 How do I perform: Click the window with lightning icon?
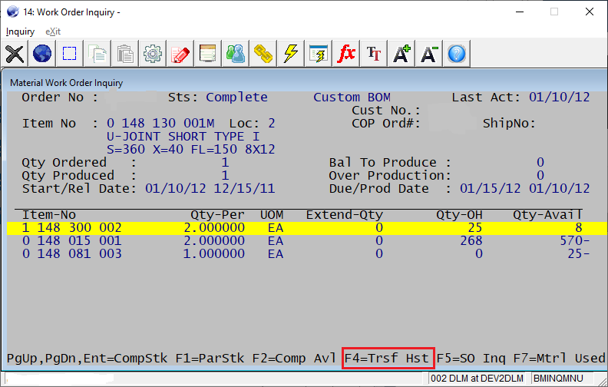(319, 54)
